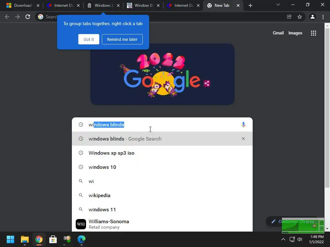The height and width of the screenshot is (247, 330).
Task: Remove the 'windows blinds' suggestion with X
Action: (243, 139)
